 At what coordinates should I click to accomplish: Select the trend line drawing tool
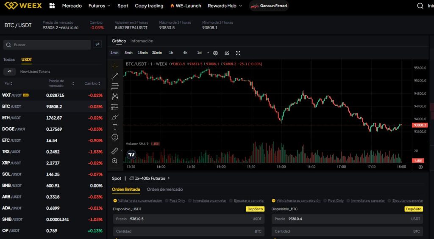click(x=115, y=76)
